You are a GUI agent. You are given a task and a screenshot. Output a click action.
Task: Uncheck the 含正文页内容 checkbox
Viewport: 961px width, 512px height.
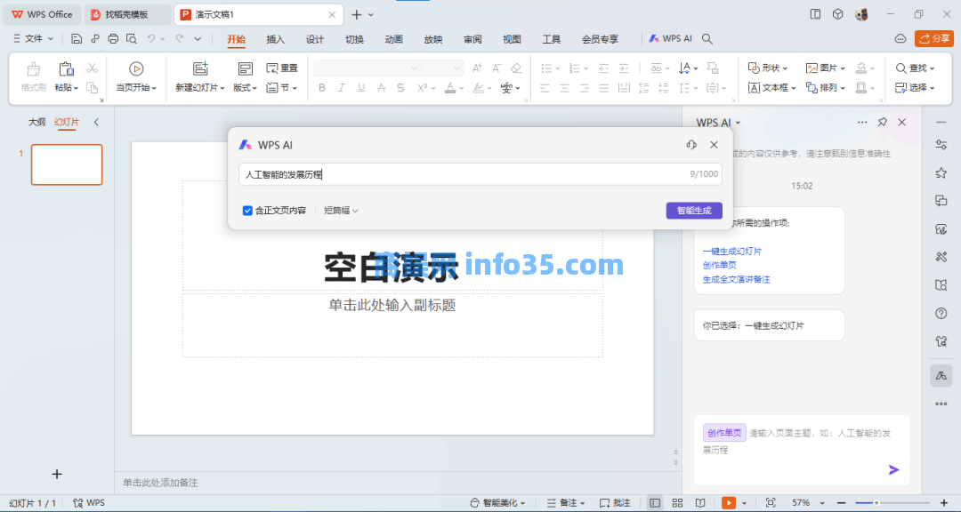(x=247, y=211)
